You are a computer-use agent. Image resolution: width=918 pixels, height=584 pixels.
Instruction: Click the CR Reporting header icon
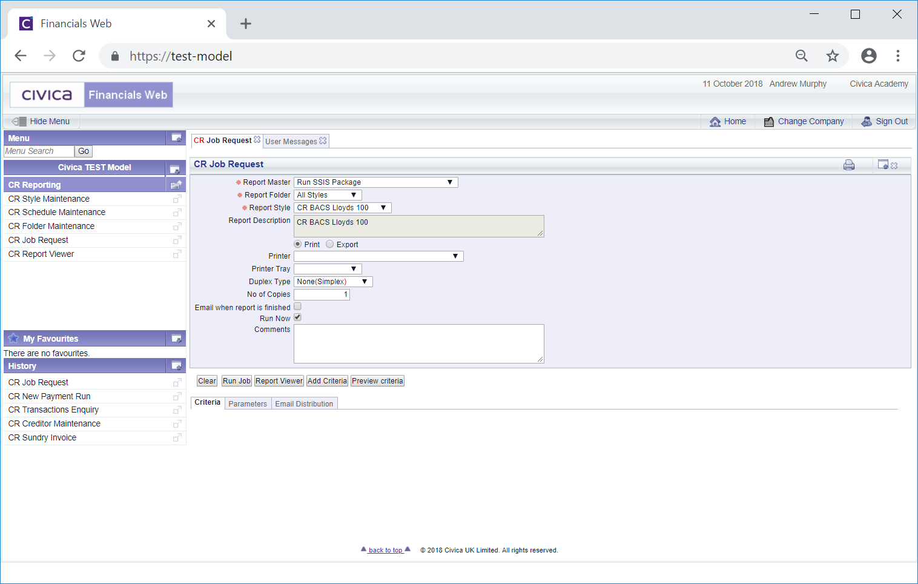coord(176,185)
